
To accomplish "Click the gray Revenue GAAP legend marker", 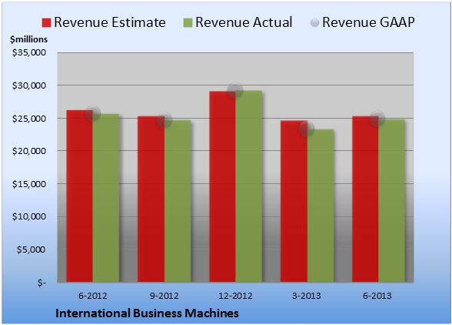I will (x=315, y=23).
